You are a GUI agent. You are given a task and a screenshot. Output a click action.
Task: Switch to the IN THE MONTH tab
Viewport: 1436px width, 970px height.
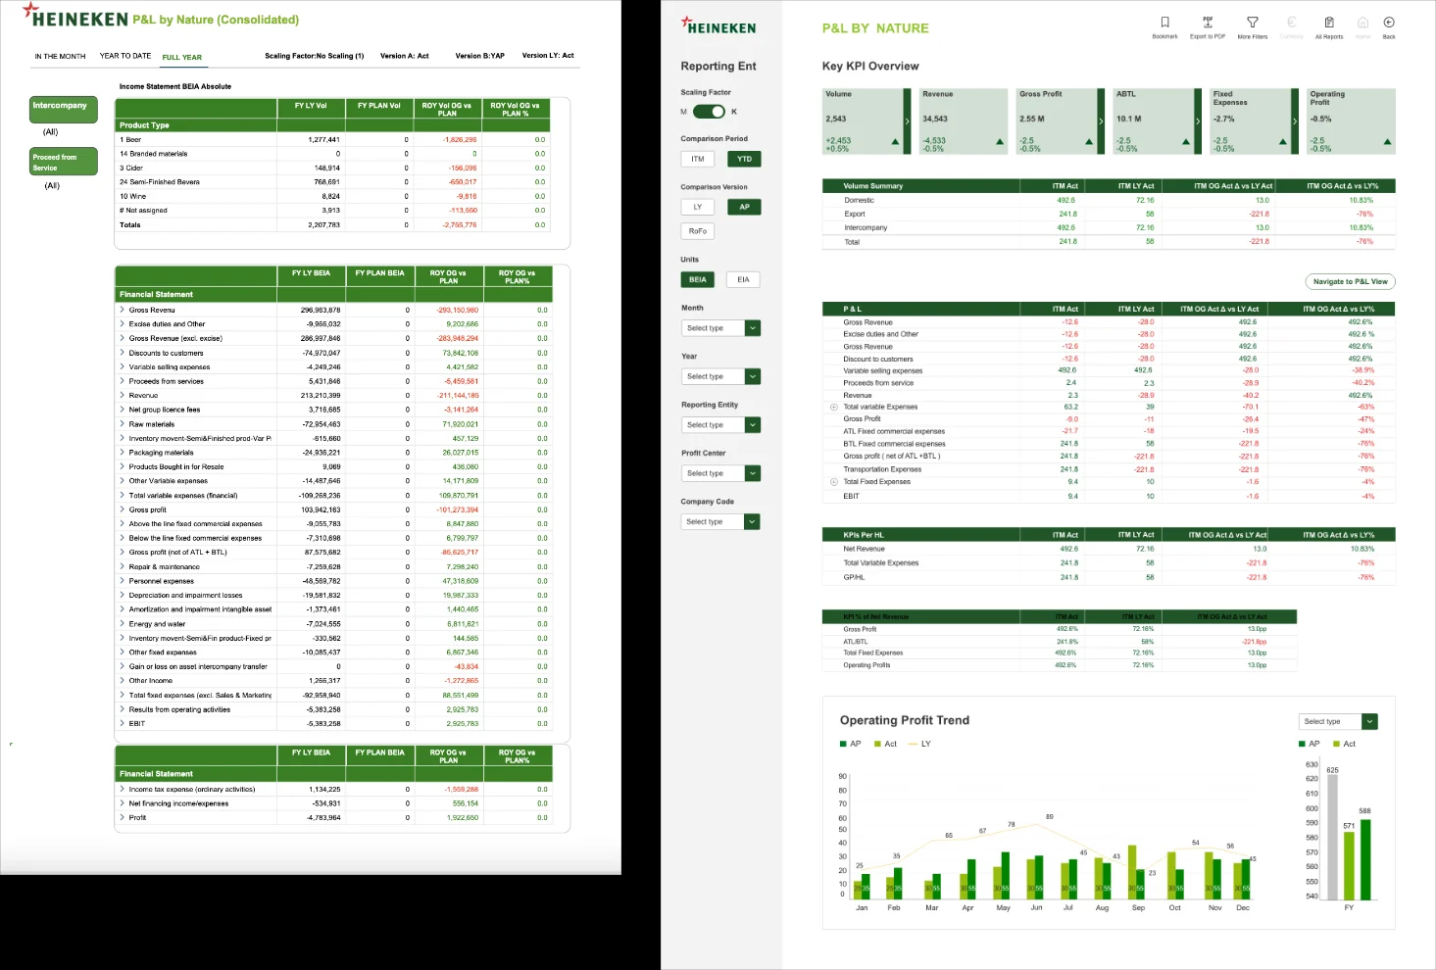coord(60,57)
